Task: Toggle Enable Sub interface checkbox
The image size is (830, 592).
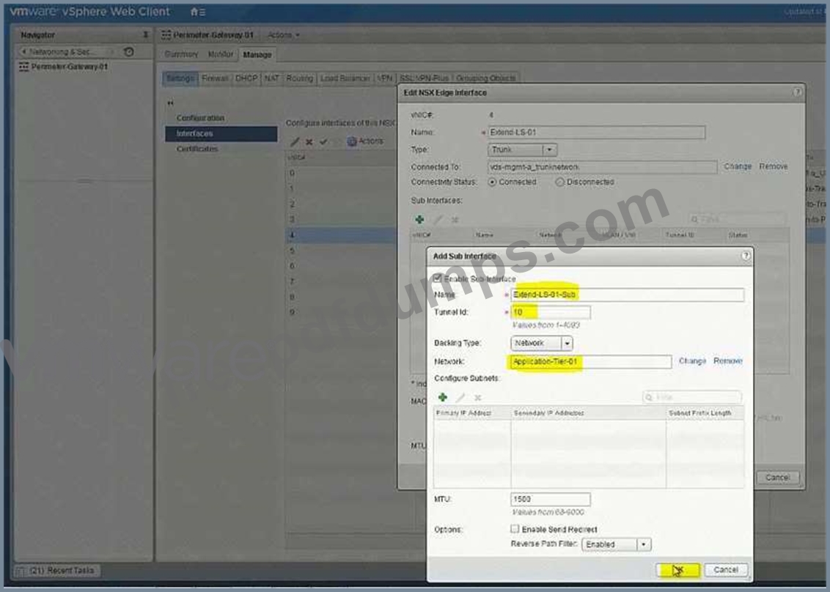Action: pos(437,278)
